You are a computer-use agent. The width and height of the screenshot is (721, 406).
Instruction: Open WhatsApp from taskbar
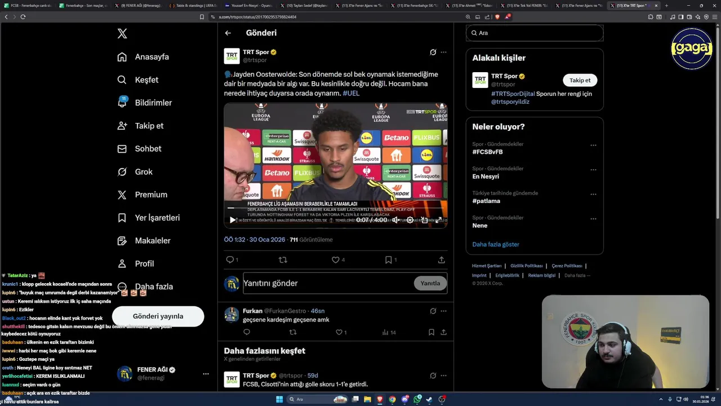(x=417, y=399)
